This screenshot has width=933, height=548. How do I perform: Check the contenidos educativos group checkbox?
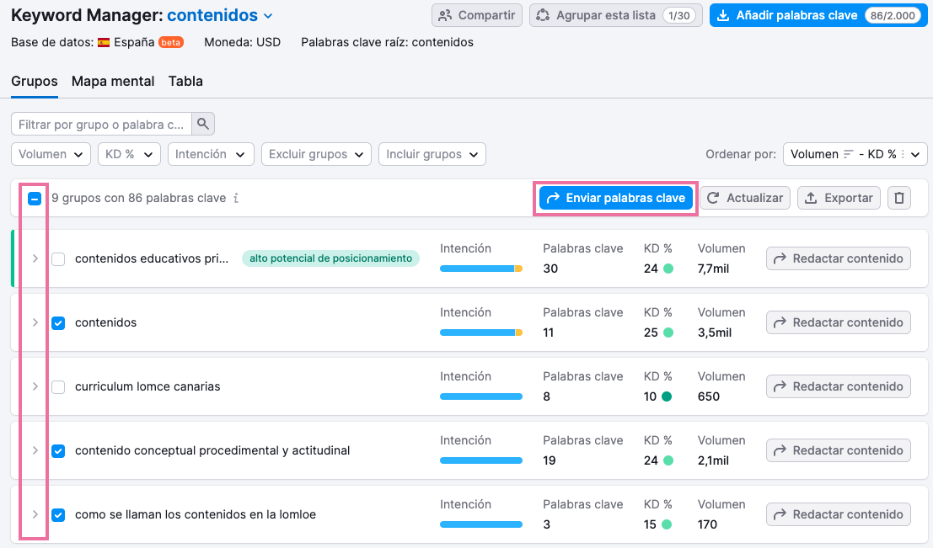point(58,259)
